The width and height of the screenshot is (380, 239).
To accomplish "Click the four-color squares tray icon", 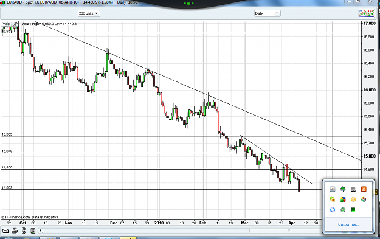I will click(343, 199).
